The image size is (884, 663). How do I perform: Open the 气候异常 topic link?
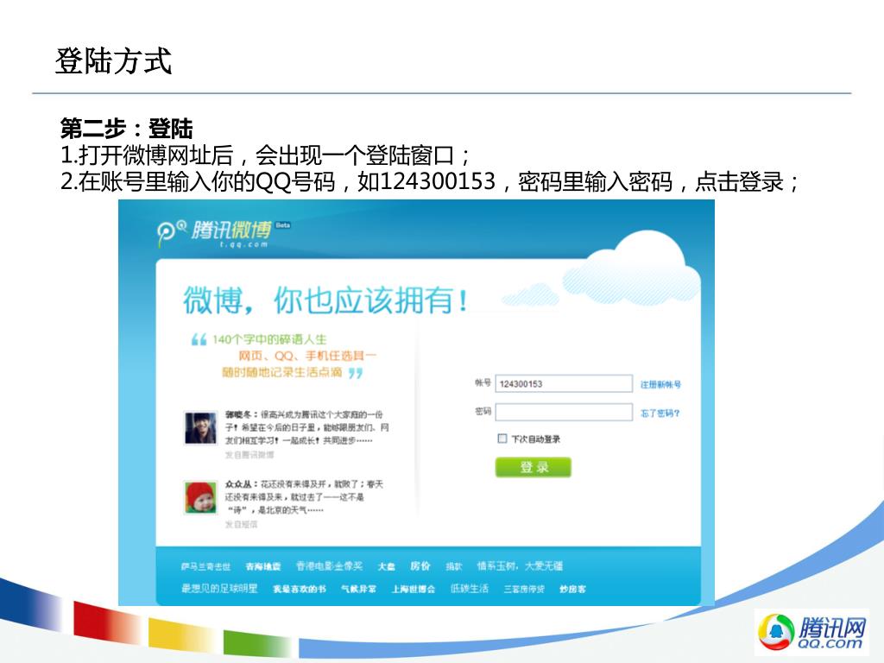(358, 589)
